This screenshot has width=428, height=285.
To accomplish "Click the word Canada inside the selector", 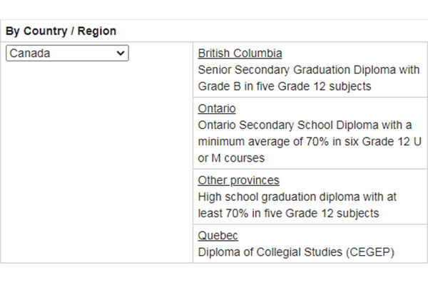I will click(30, 53).
